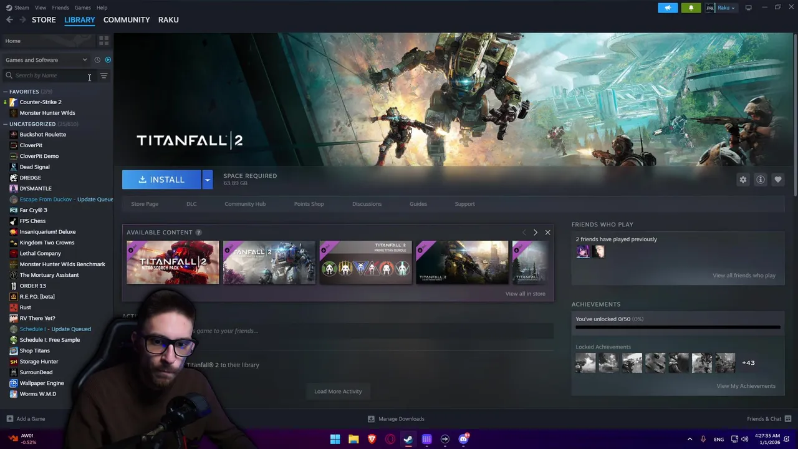Open the Discussions link
Image resolution: width=798 pixels, height=449 pixels.
367,204
